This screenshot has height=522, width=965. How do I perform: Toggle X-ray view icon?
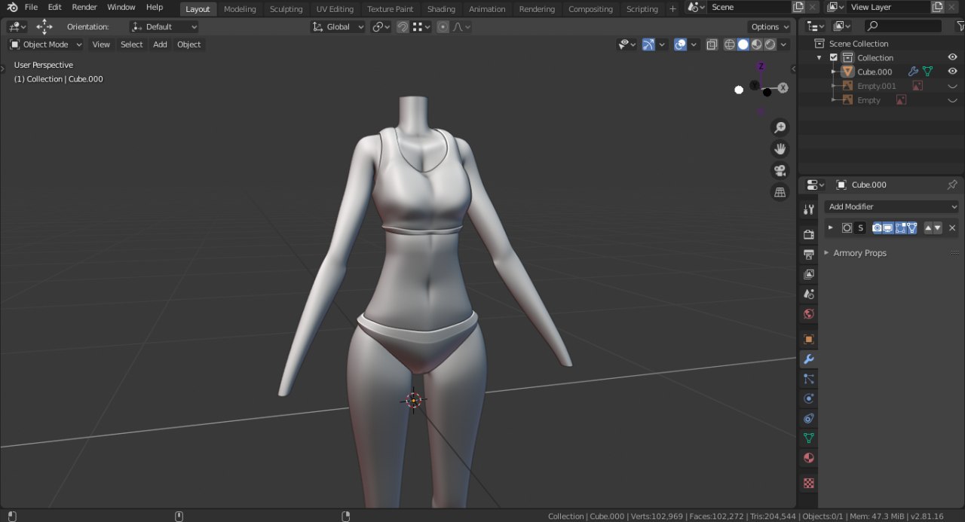[x=712, y=44]
